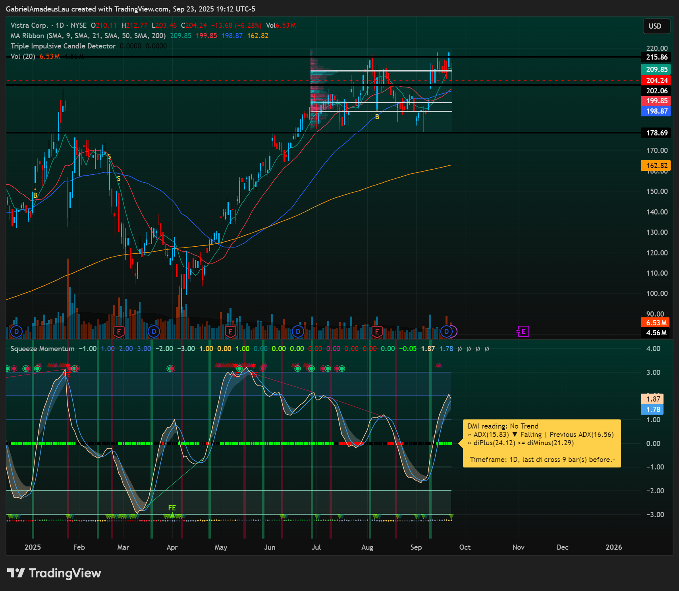
Task: Click the red 204.24 last price label
Action: pos(656,81)
